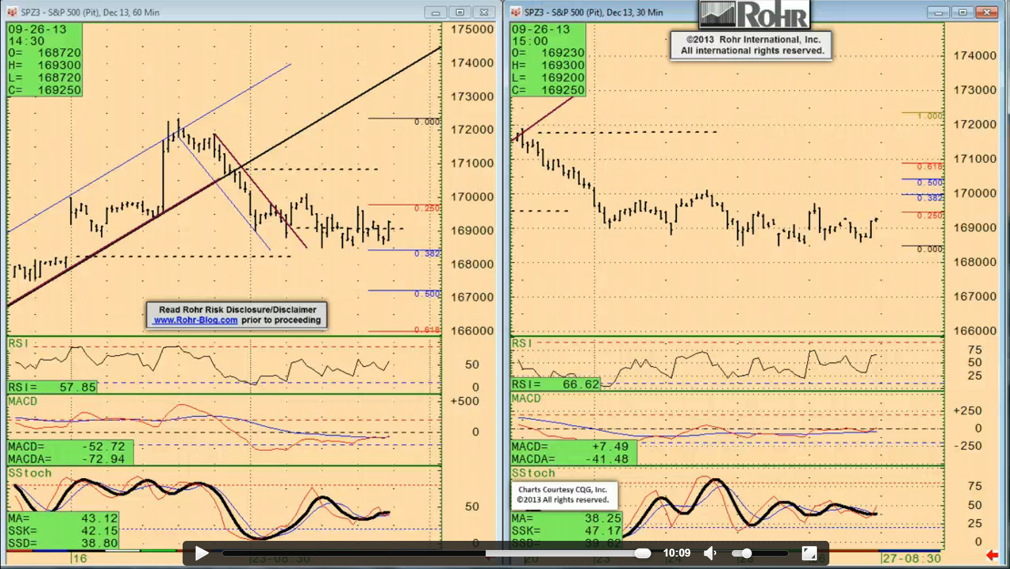1010x569 pixels.
Task: Mute the video with the speaker icon
Action: click(710, 553)
